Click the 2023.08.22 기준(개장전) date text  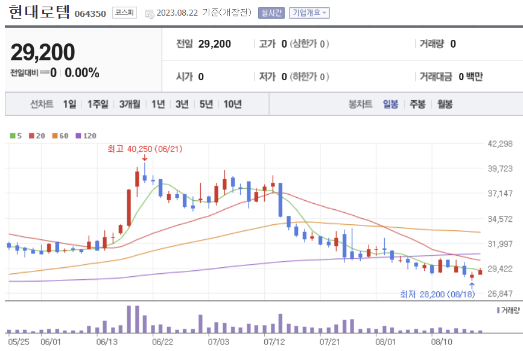click(204, 13)
